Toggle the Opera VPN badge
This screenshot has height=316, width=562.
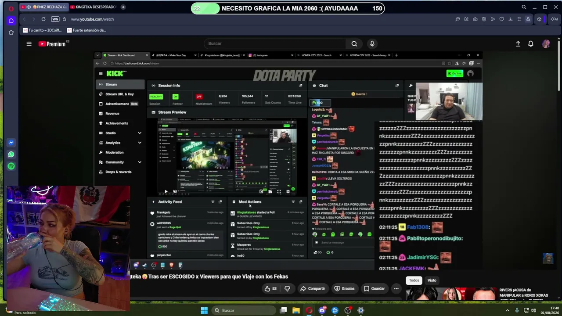coord(55,19)
